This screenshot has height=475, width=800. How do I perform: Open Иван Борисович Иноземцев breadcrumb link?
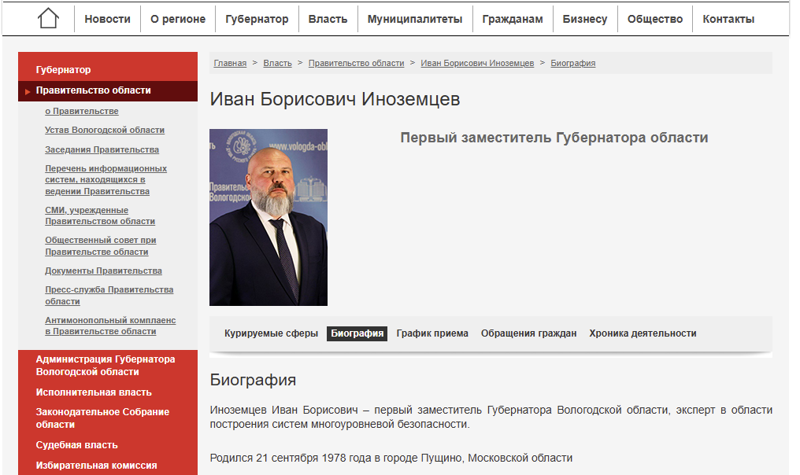pyautogui.click(x=477, y=63)
